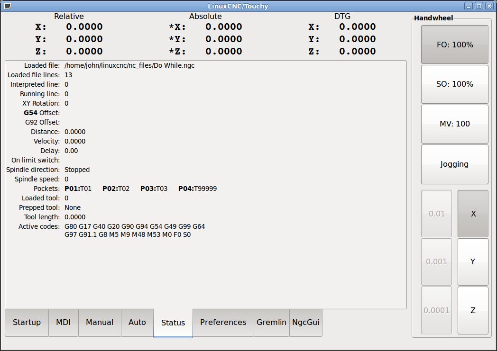This screenshot has width=497, height=351.
Task: Click pocket entry P04:T99999
Action: coord(197,189)
